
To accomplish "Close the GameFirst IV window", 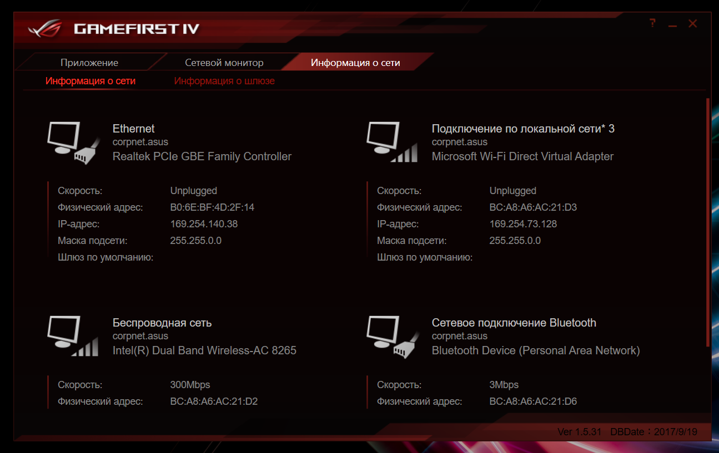I will [692, 23].
